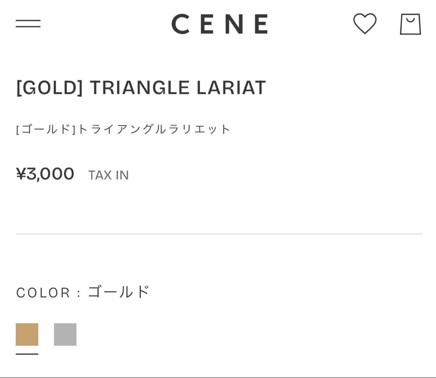Screen dimensions: 436x378
Task: Go to homepage via CENE logo
Action: point(220,24)
